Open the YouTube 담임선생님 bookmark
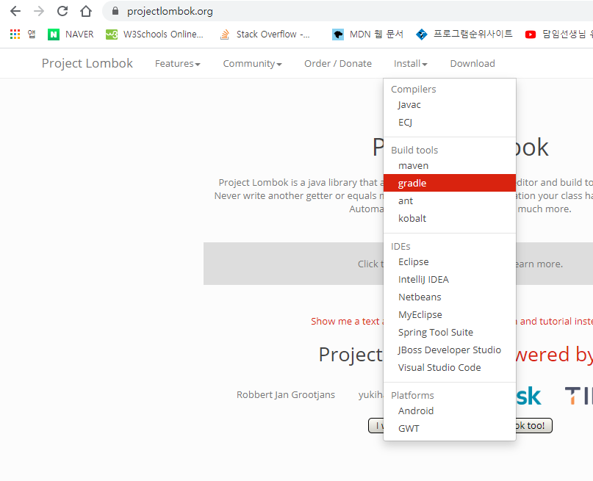This screenshot has height=481, width=593. pos(558,35)
